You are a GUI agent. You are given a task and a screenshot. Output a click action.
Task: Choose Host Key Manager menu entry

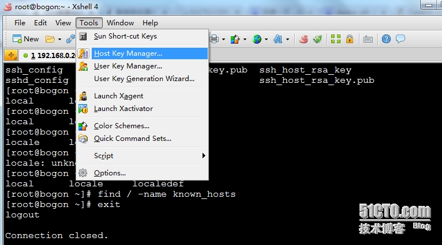(x=143, y=53)
